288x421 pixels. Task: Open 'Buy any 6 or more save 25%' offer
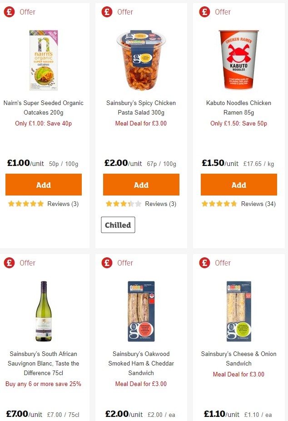[43, 384]
